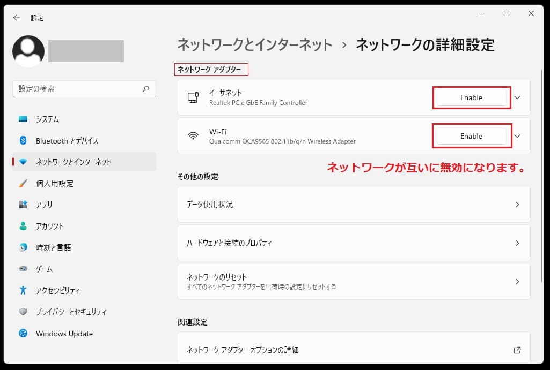Close the 設定 window
The width and height of the screenshot is (550, 370).
click(x=531, y=13)
